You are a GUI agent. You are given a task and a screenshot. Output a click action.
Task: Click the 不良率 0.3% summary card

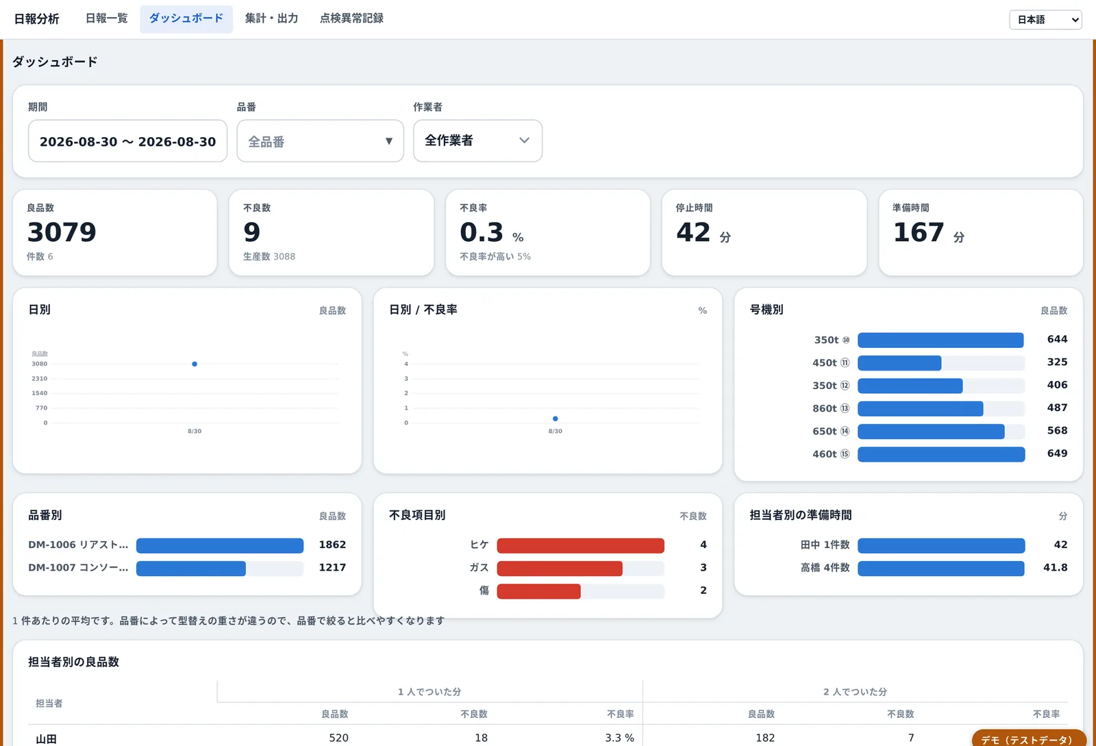(x=548, y=233)
